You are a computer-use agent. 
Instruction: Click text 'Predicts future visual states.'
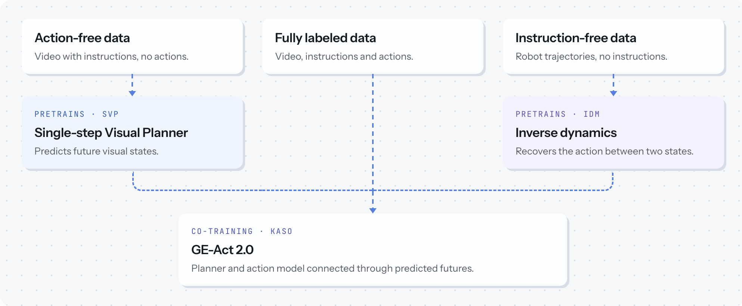tap(96, 151)
